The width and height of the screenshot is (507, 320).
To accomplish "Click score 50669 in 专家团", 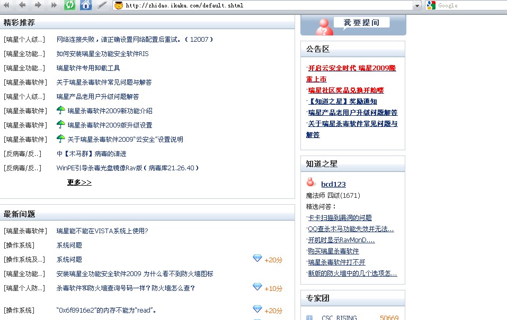I will [389, 317].
